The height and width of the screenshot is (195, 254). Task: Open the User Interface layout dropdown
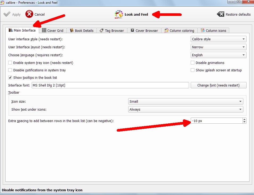[219, 47]
